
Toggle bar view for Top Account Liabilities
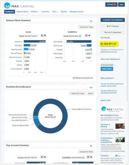(x=88, y=157)
